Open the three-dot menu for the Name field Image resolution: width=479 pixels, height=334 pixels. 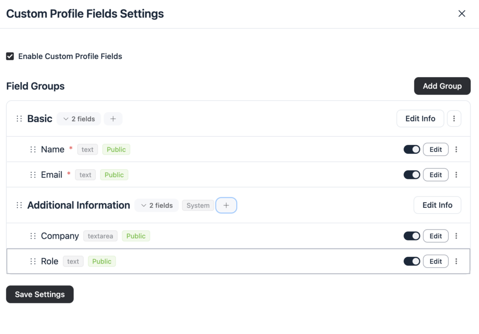[x=457, y=149]
